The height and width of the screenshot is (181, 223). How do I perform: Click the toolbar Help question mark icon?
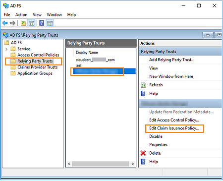point(42,23)
